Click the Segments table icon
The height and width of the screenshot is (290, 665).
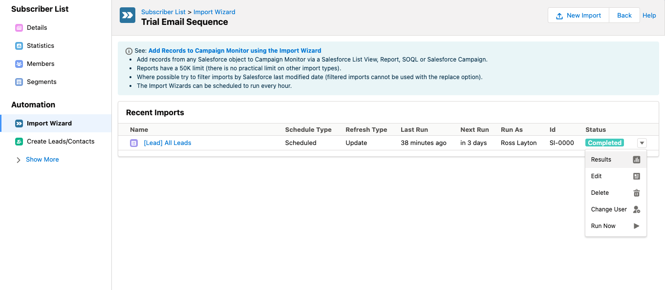19,82
